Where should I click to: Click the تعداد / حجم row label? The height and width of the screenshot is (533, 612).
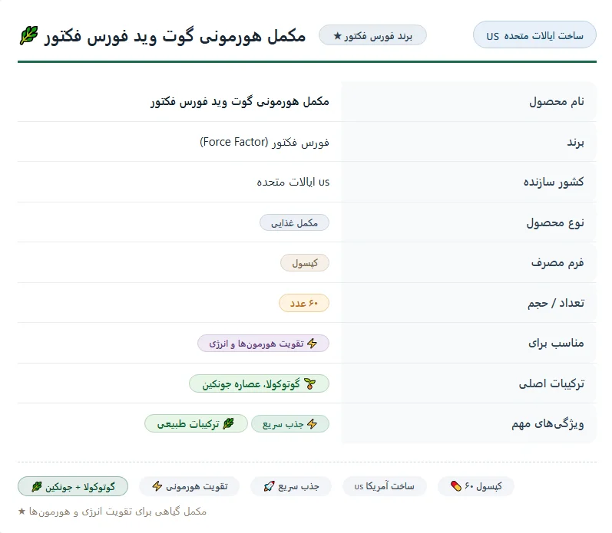point(556,303)
